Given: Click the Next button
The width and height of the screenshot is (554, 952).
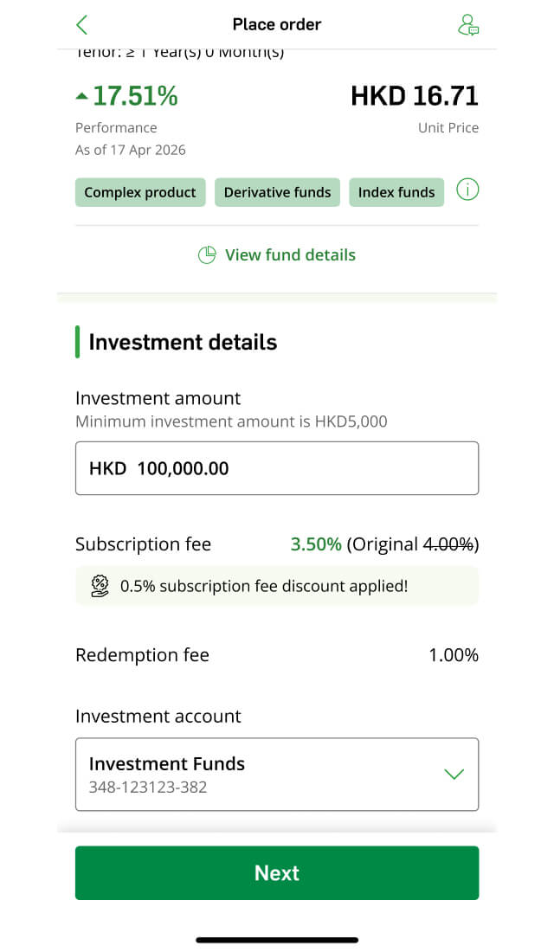Looking at the screenshot, I should pos(277,872).
